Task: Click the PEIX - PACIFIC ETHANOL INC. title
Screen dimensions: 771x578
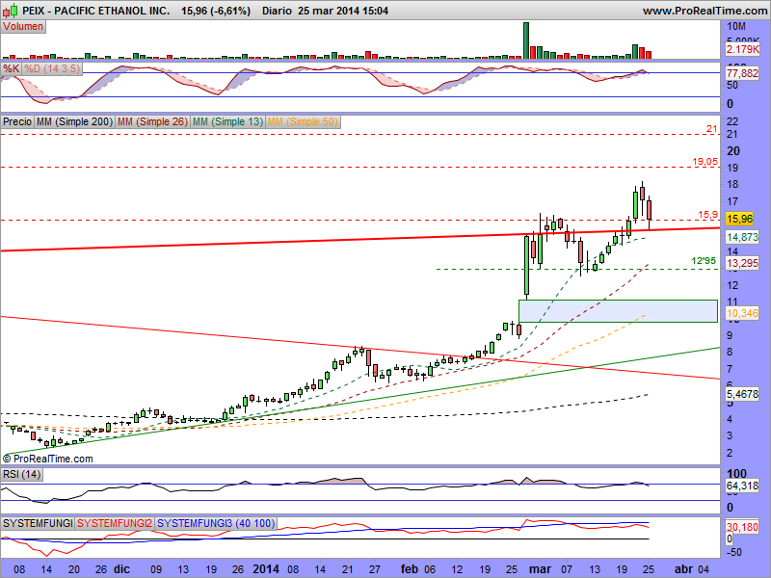Action: 95,11
